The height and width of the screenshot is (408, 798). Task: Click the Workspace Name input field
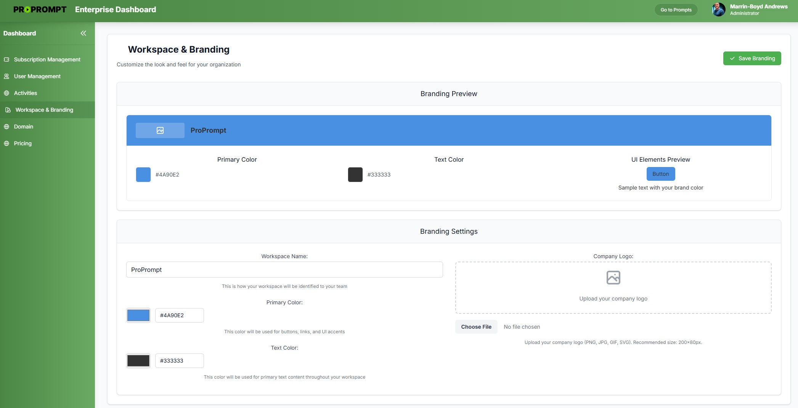[284, 270]
